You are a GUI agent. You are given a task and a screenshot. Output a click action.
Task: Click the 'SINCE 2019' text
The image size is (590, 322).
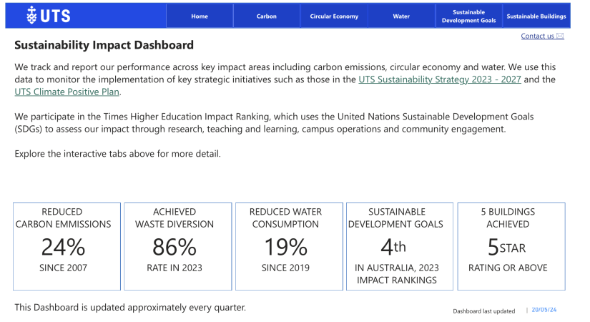285,268
